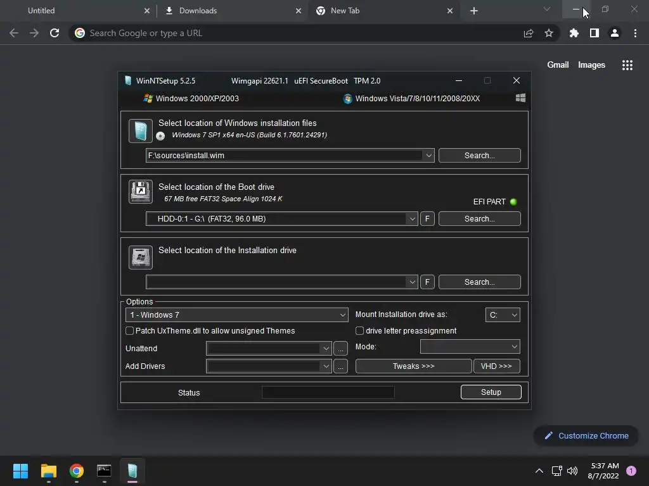
Task: Open Windows Start menu
Action: (20, 471)
